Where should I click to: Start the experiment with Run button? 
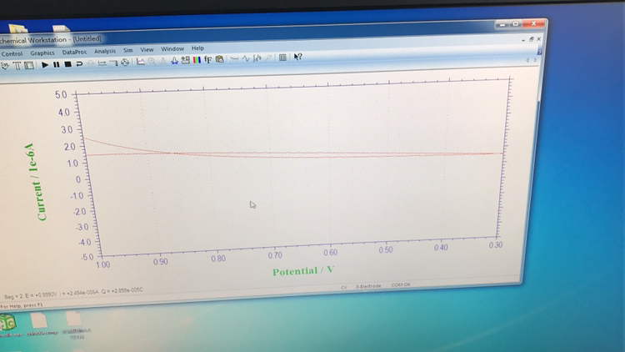tap(45, 65)
